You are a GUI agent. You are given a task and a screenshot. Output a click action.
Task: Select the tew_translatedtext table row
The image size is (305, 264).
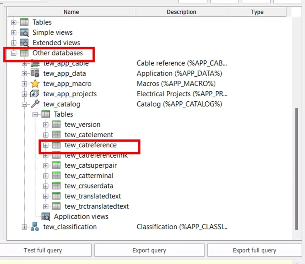point(93,196)
